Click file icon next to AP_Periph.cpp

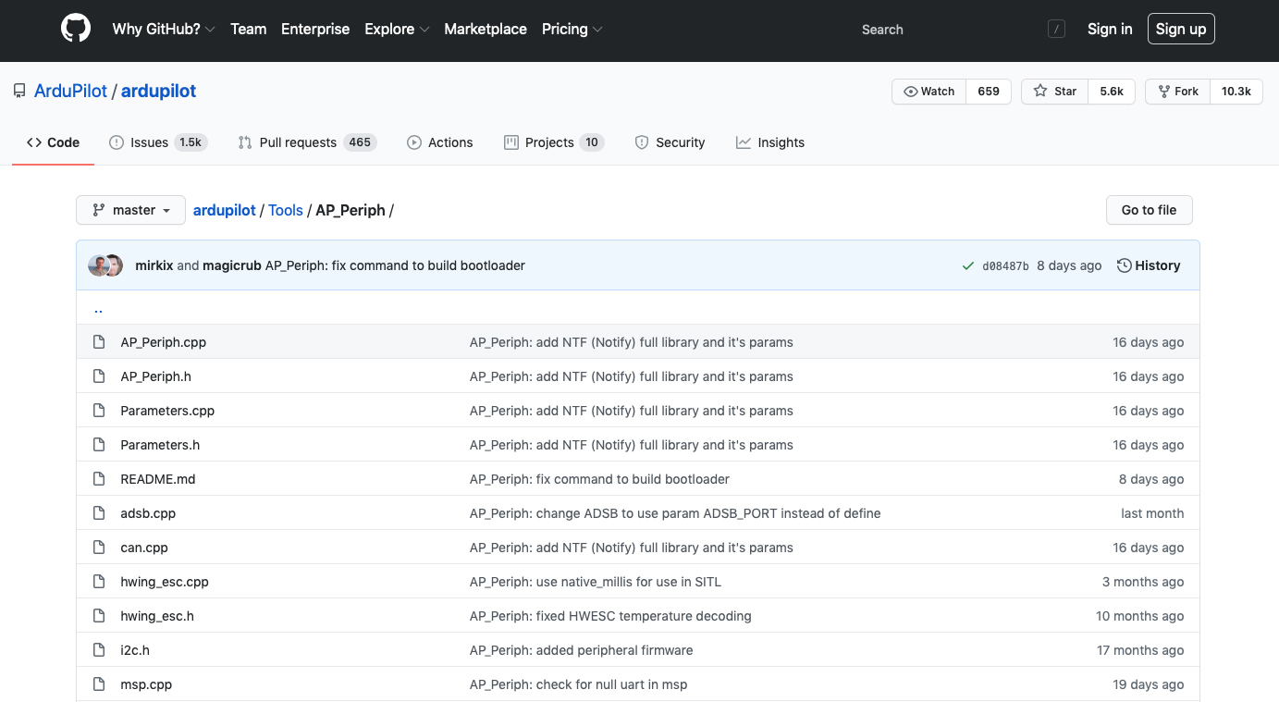(99, 342)
